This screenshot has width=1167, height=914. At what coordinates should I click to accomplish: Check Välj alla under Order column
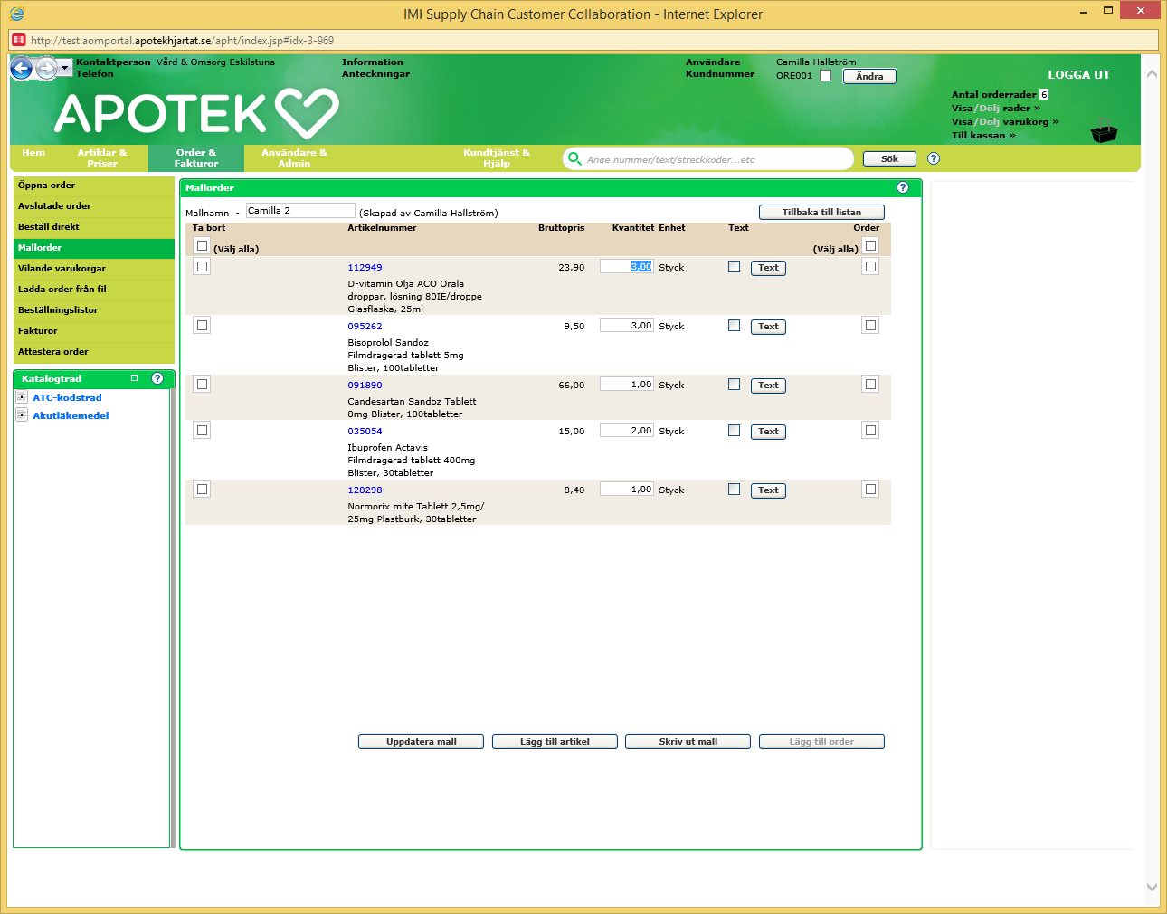[x=870, y=245]
